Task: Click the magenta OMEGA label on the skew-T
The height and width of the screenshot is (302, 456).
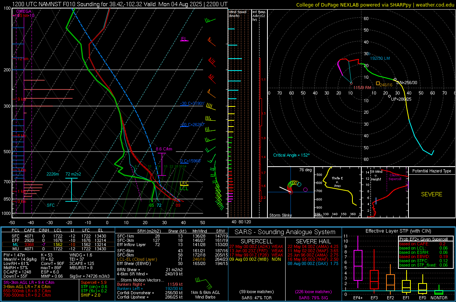Action: point(24,11)
